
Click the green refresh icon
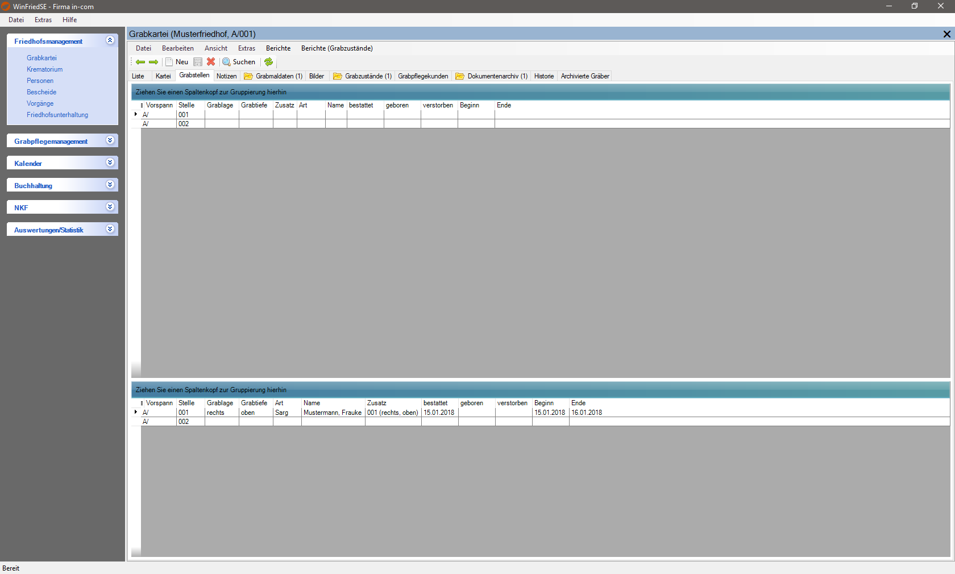pyautogui.click(x=269, y=62)
